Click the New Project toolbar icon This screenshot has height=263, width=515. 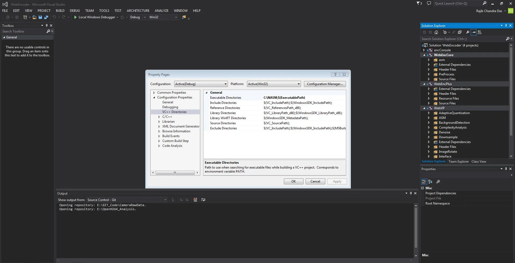pos(25,17)
